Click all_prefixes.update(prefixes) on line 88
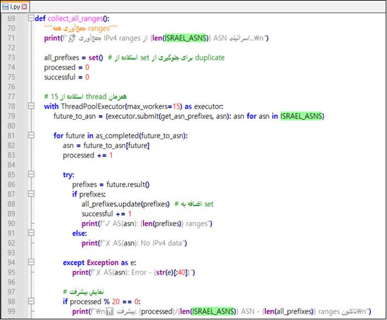This screenshot has height=320, width=387. tap(126, 204)
